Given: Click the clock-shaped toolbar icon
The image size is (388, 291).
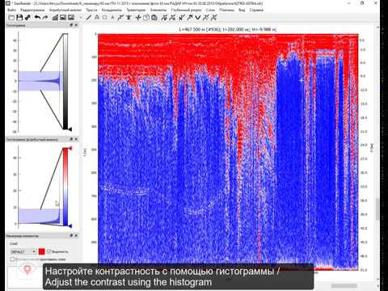Looking at the screenshot, I should click(x=146, y=18).
